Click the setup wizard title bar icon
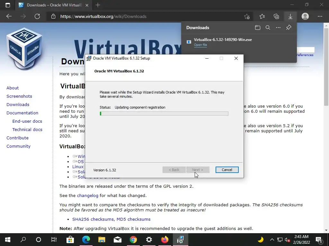This screenshot has width=329, height=246. coord(89,58)
